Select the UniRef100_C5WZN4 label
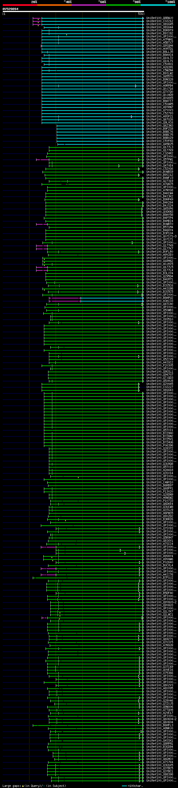The height and width of the screenshot is (788, 178). [x=160, y=70]
